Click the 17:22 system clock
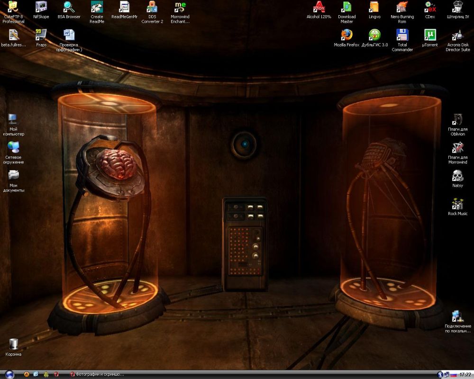 pos(465,375)
